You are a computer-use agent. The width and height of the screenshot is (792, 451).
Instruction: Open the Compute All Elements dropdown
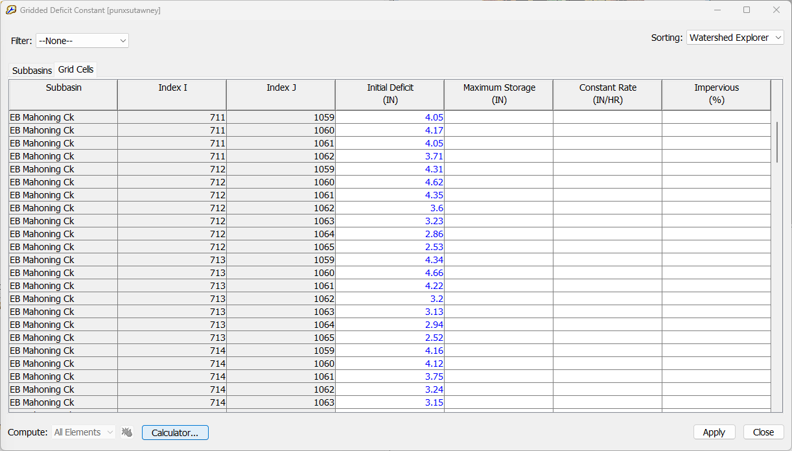pyautogui.click(x=84, y=432)
